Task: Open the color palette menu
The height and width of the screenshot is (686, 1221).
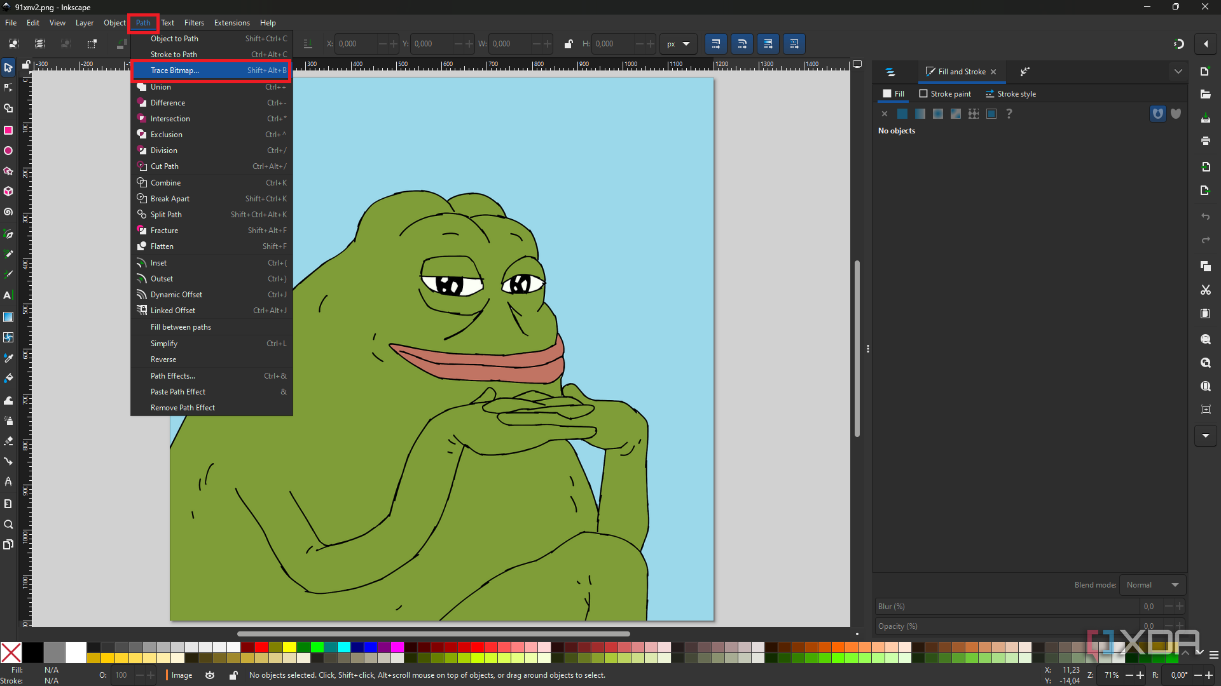Action: click(1214, 655)
